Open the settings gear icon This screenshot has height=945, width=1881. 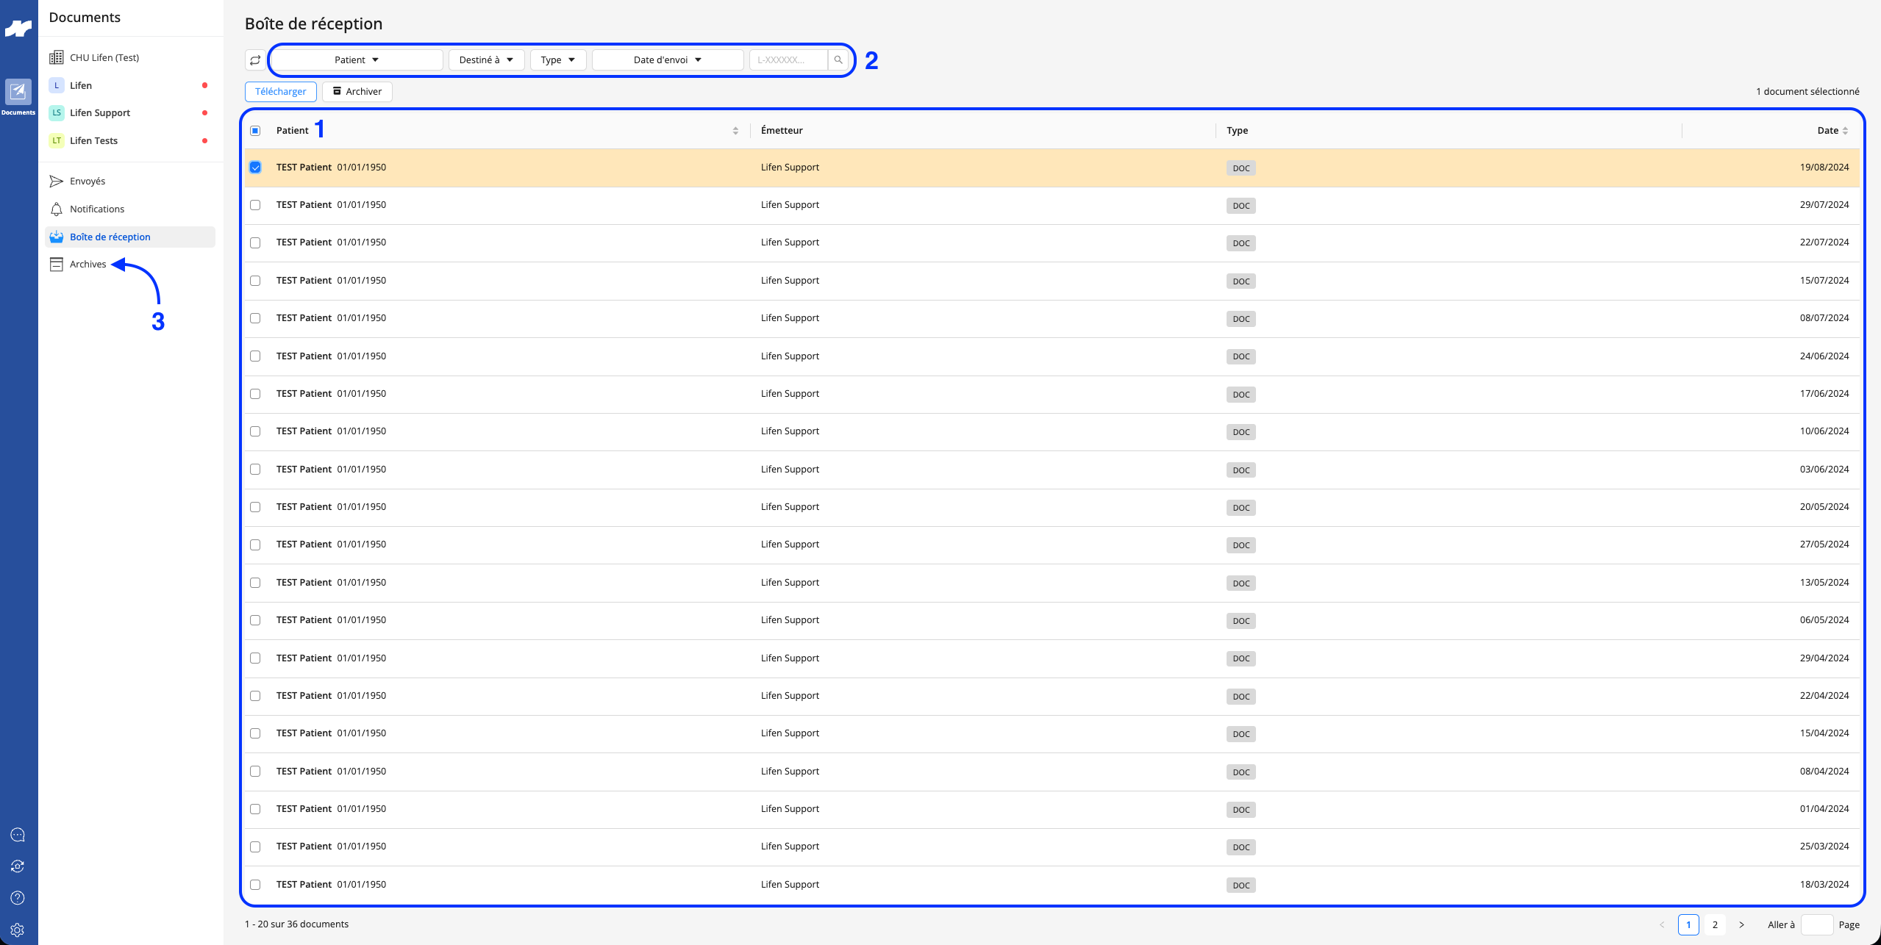point(18,930)
